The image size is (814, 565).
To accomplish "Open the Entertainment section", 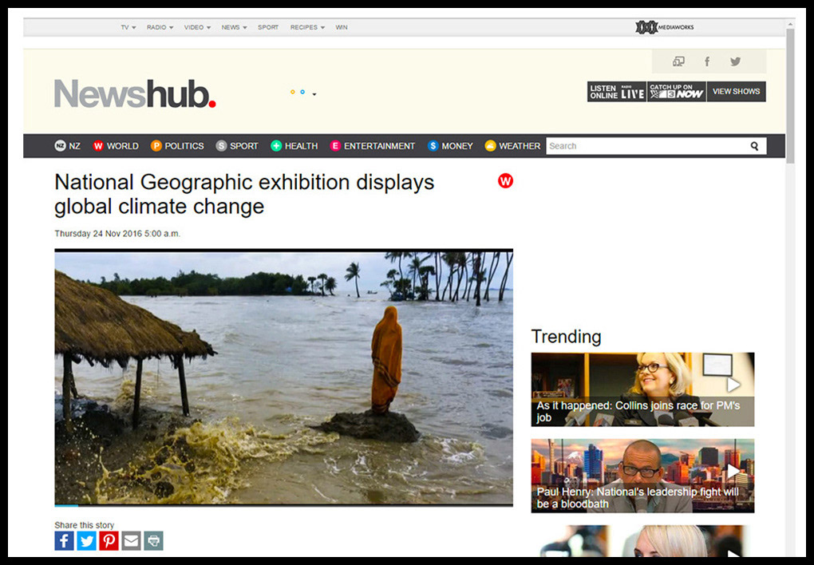I will pos(373,146).
